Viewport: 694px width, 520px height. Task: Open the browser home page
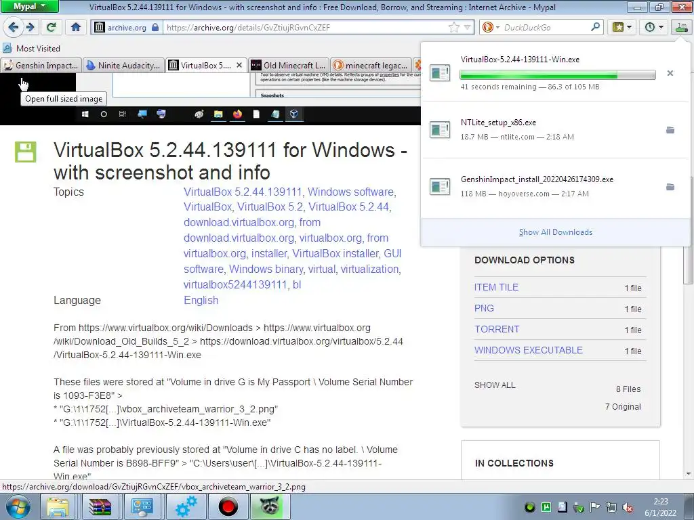(x=76, y=27)
